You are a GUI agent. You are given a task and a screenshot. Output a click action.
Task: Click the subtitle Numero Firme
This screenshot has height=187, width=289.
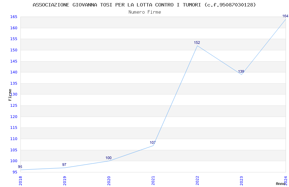pos(145,12)
